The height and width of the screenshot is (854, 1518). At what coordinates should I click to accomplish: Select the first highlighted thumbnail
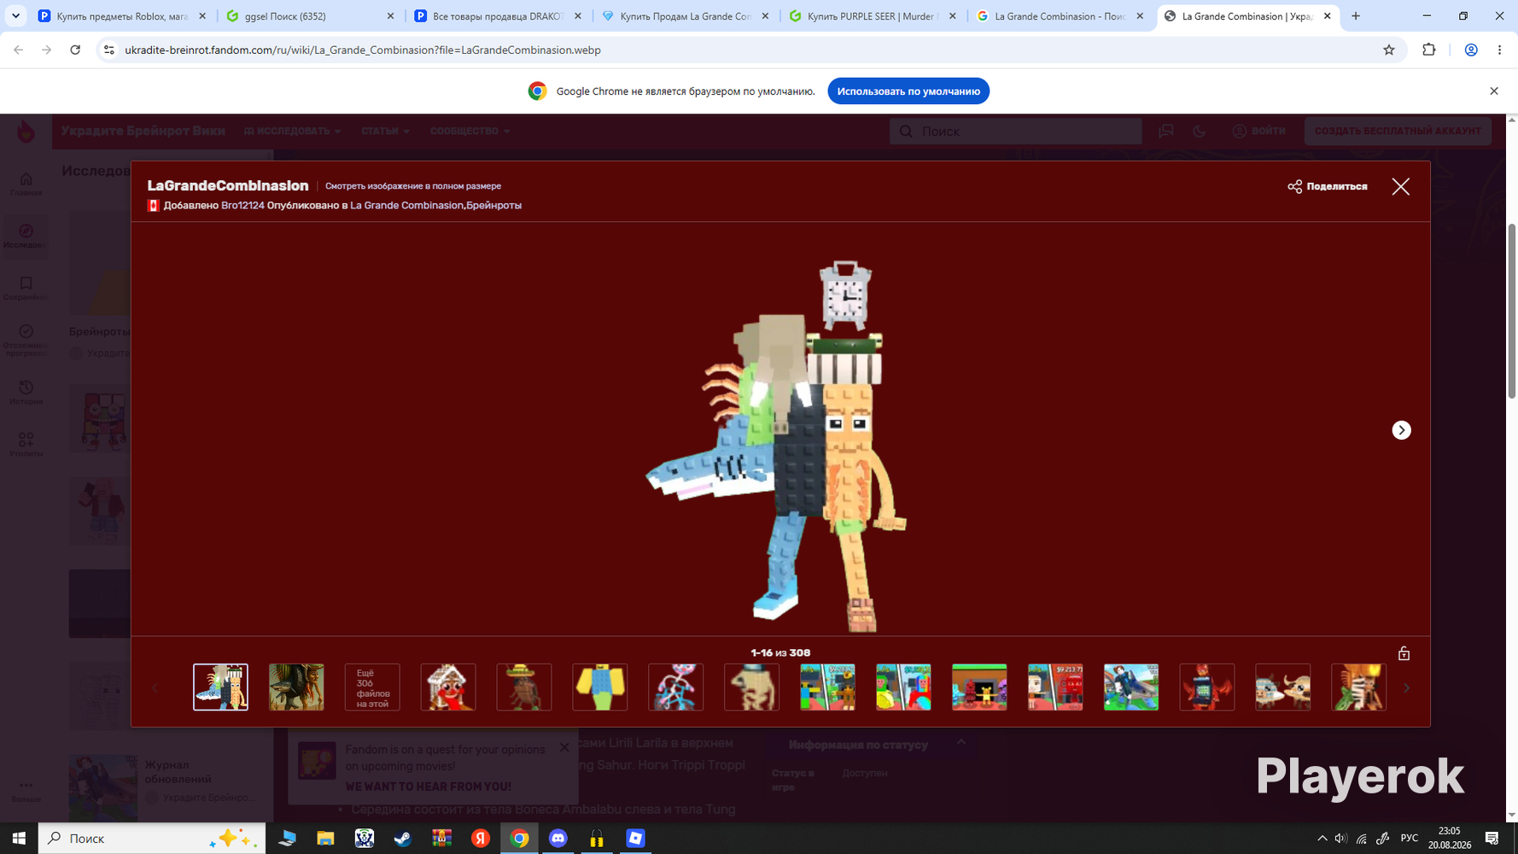point(220,687)
